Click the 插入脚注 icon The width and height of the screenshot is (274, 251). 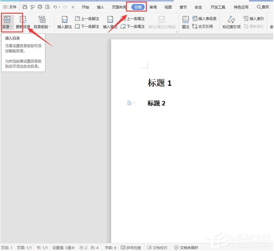(64, 20)
